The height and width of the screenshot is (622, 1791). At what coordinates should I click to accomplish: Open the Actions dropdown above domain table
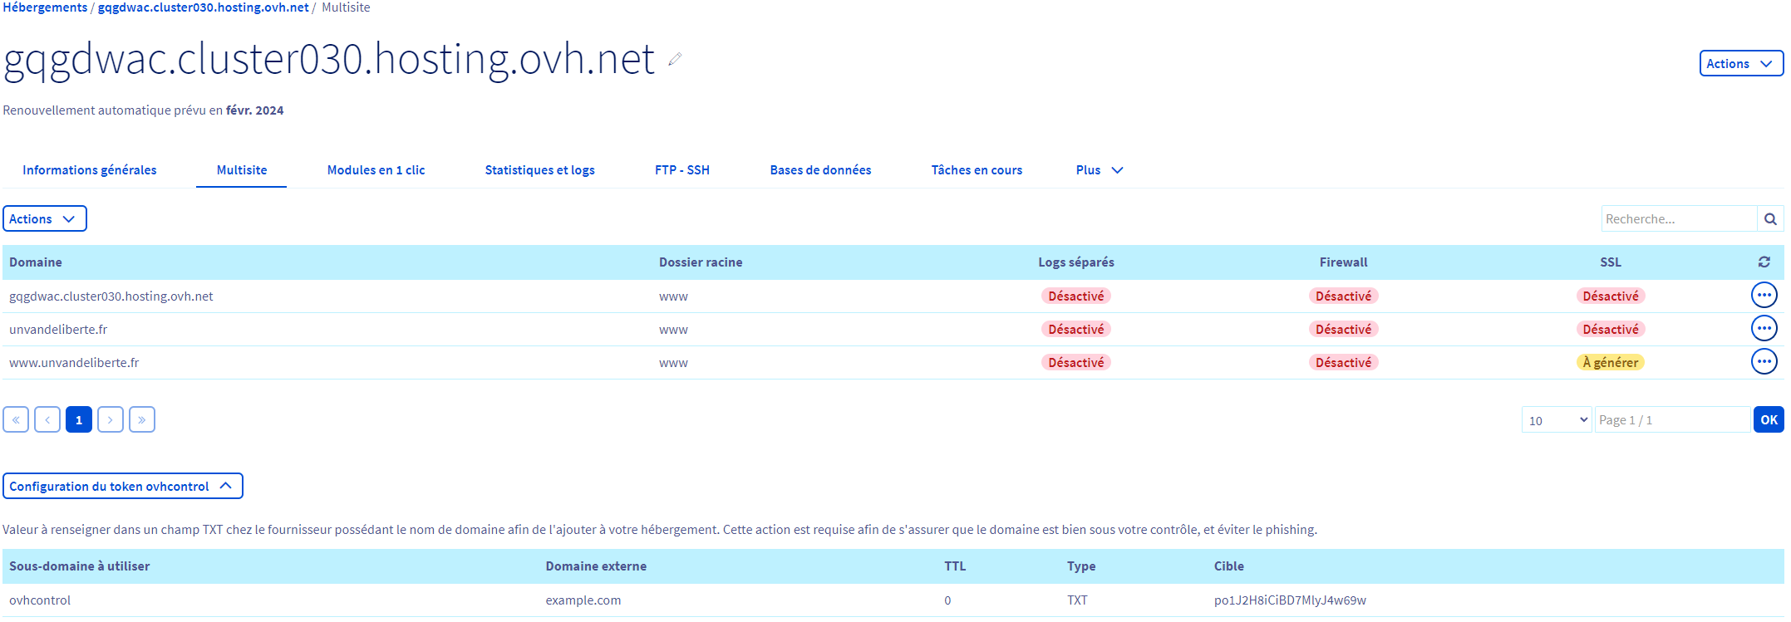(x=44, y=219)
